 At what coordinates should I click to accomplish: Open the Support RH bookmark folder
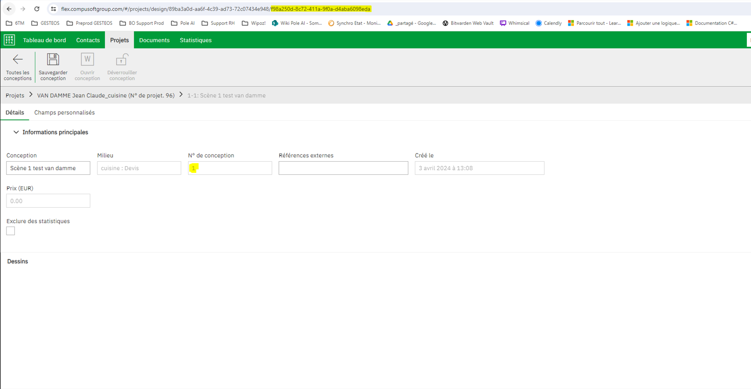(x=218, y=23)
